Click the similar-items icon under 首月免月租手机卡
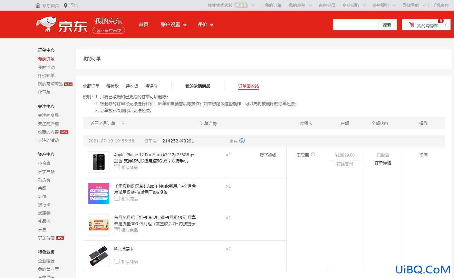The height and width of the screenshot is (278, 454). (x=117, y=230)
